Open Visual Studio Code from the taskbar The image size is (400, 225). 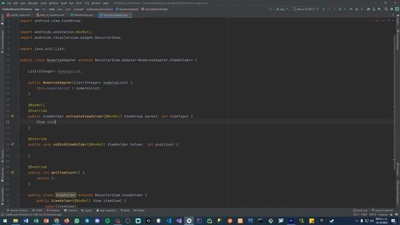(x=169, y=221)
